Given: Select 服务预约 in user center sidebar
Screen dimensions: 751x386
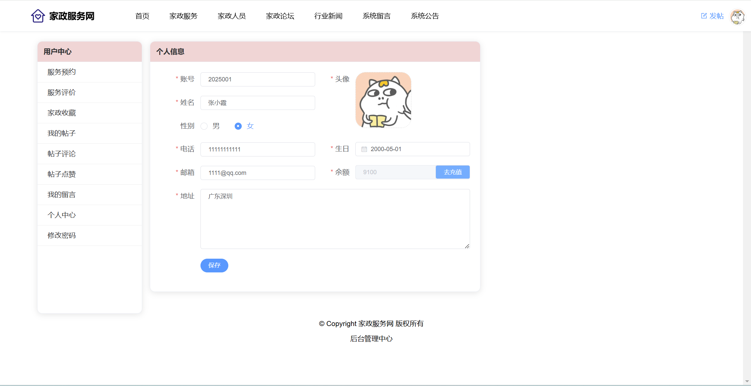Looking at the screenshot, I should tap(62, 72).
